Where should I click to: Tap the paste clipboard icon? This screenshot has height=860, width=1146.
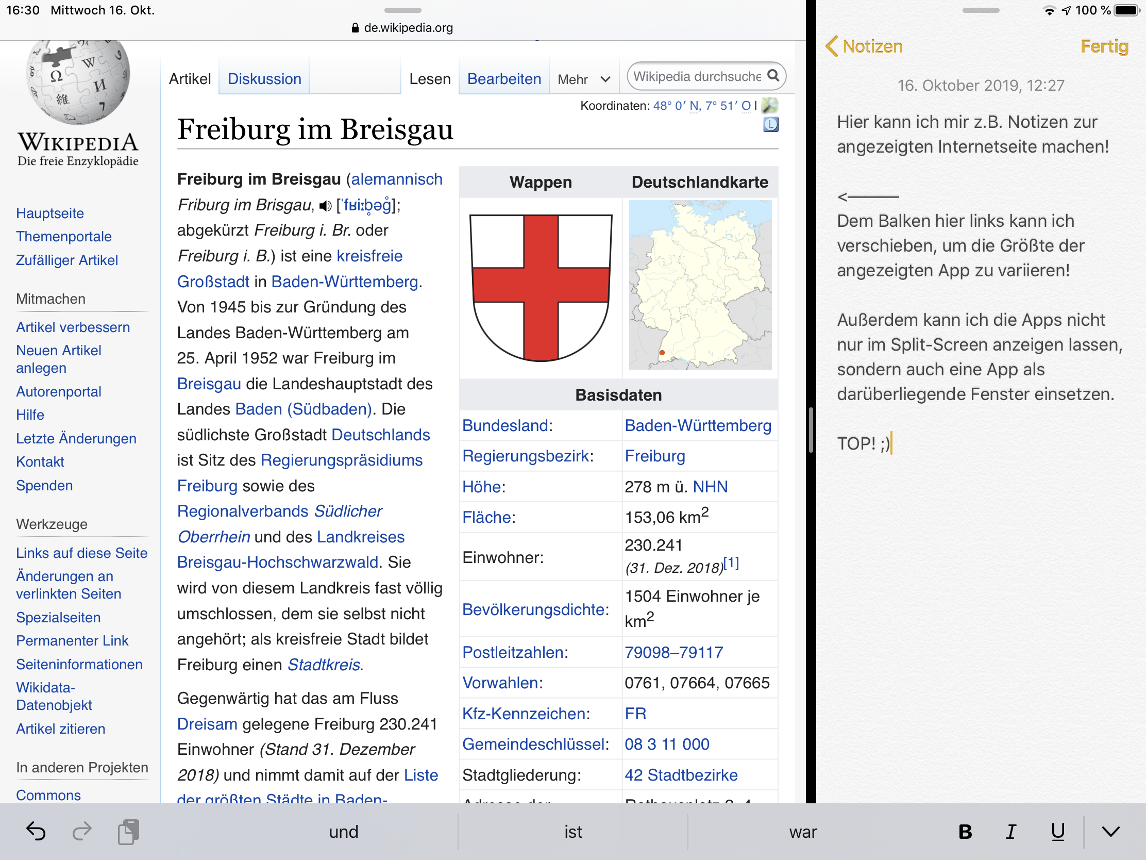pos(128,832)
